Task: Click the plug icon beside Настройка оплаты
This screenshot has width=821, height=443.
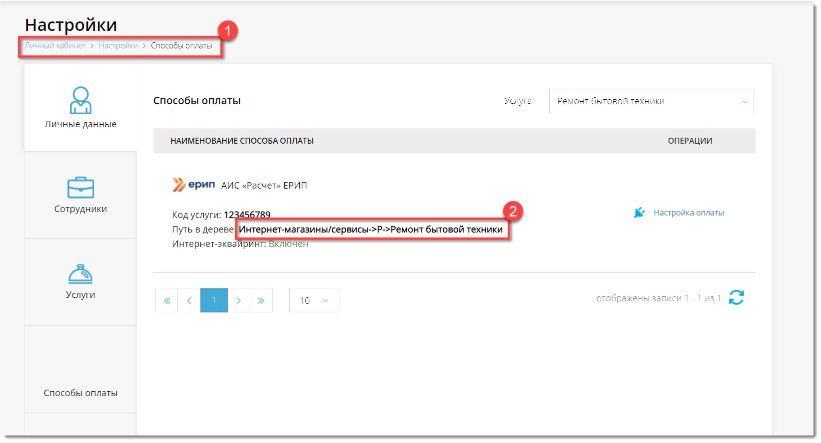Action: tap(639, 213)
